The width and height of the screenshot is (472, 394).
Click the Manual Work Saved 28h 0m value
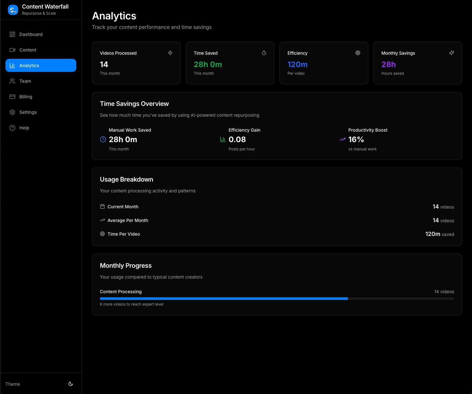[123, 140]
